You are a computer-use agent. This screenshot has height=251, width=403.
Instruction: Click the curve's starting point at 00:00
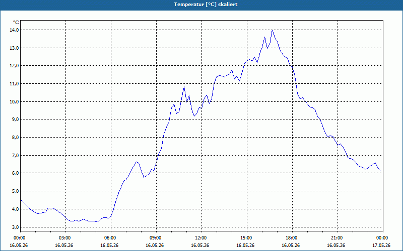click(21, 200)
